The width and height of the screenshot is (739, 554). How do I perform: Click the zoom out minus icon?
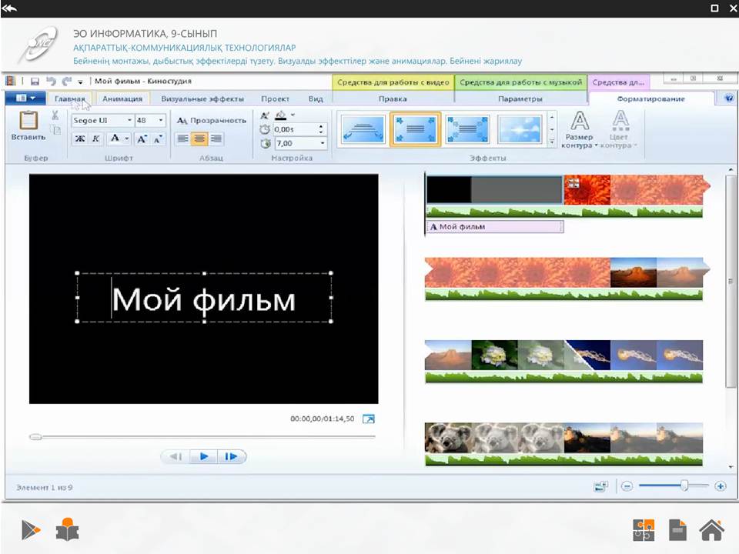627,486
